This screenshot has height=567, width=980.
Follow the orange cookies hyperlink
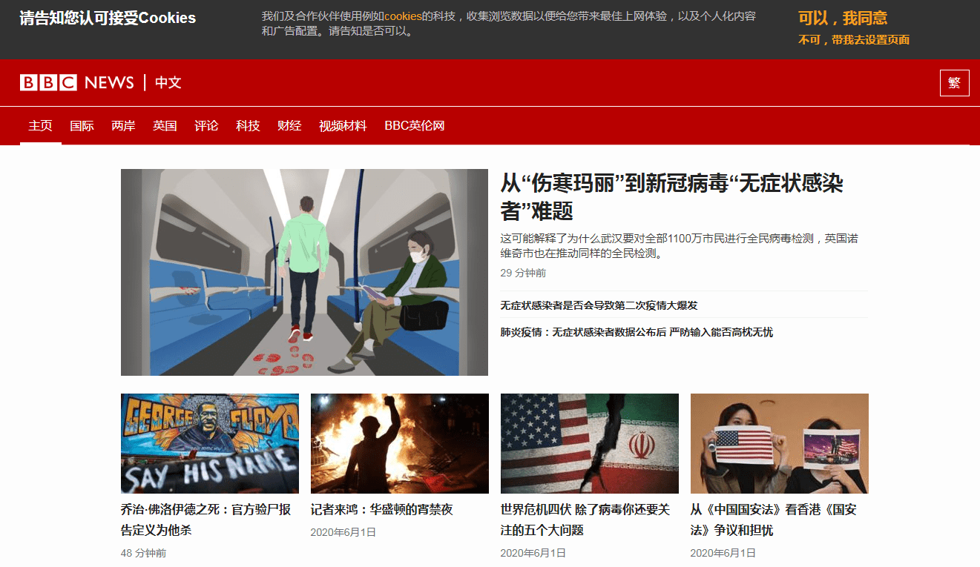click(x=403, y=16)
